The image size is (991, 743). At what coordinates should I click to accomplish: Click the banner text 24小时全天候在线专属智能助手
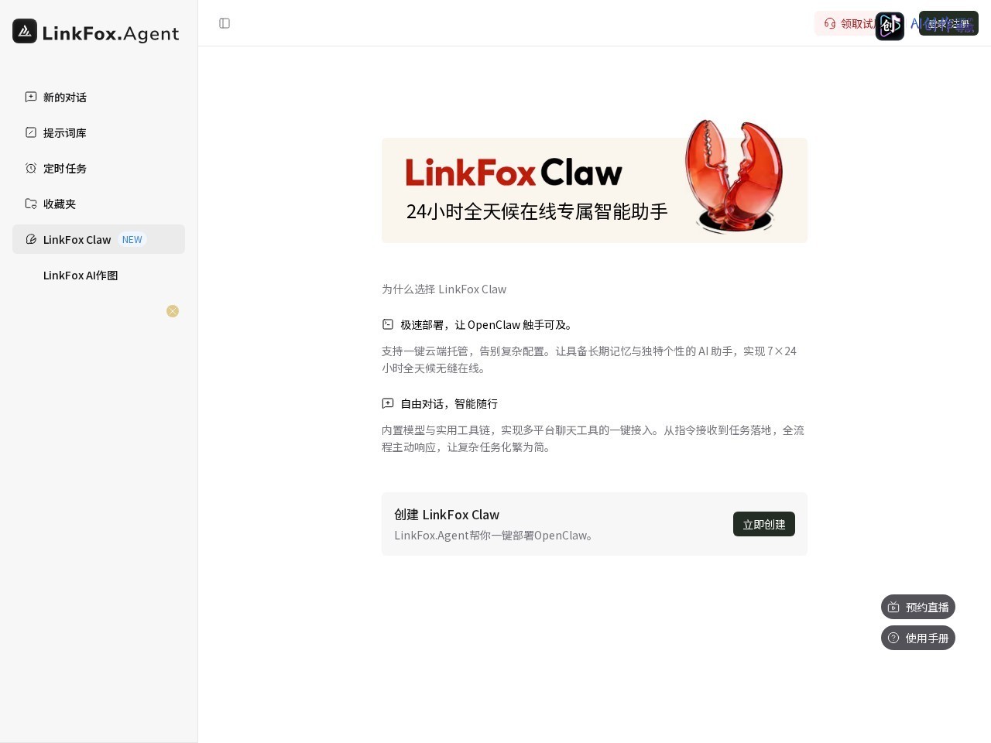click(x=537, y=211)
